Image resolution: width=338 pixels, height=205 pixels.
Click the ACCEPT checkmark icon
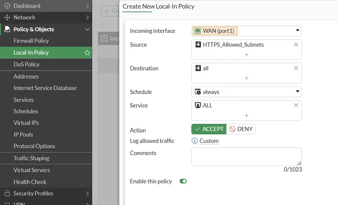click(197, 129)
